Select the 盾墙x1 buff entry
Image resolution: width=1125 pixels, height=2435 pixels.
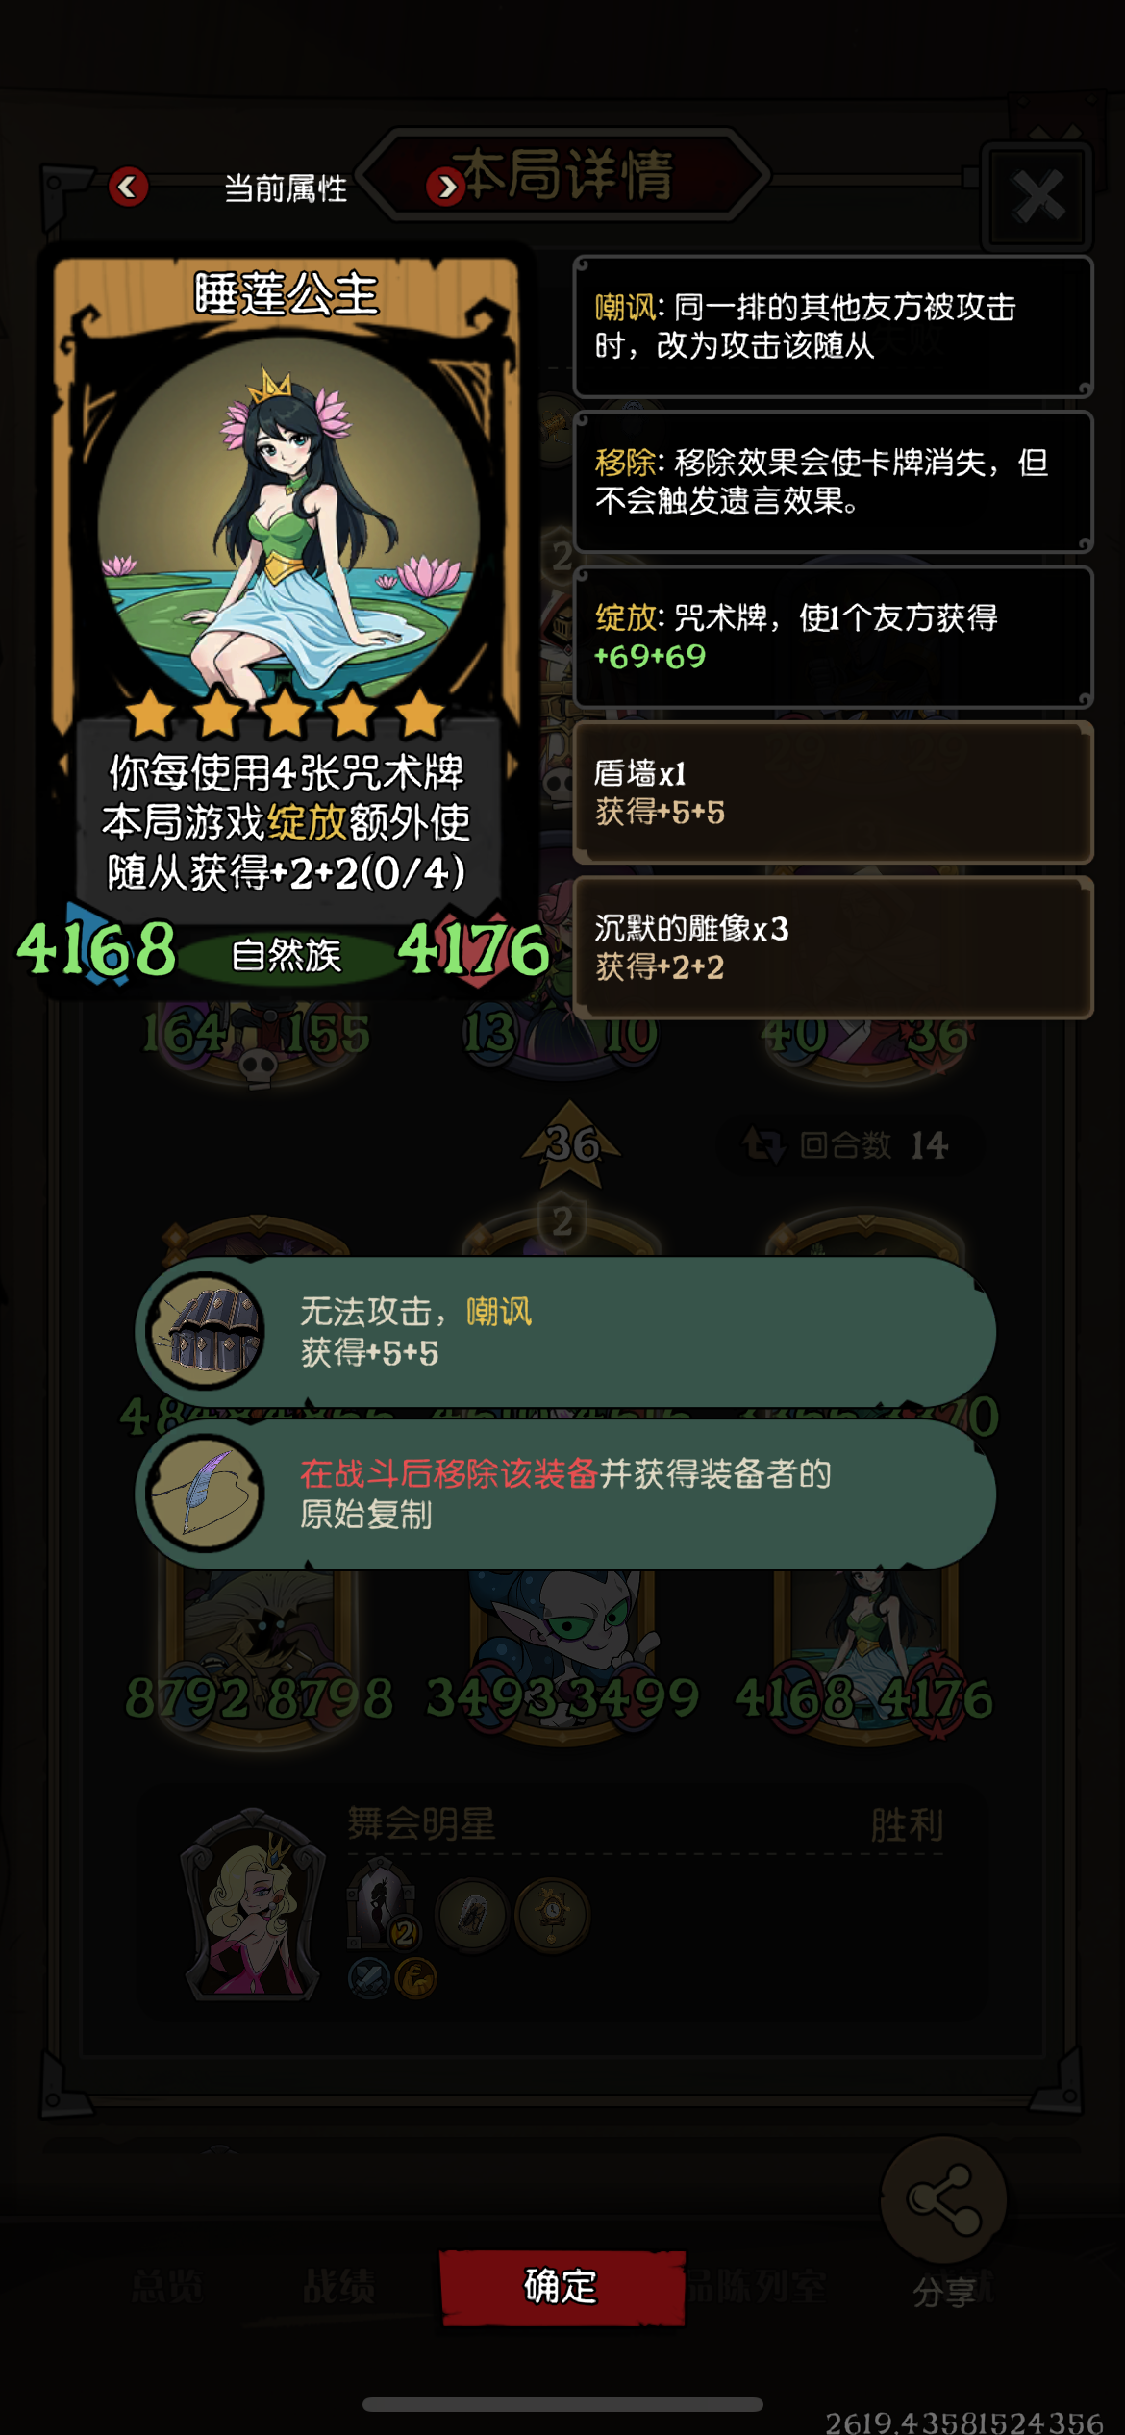point(833,792)
